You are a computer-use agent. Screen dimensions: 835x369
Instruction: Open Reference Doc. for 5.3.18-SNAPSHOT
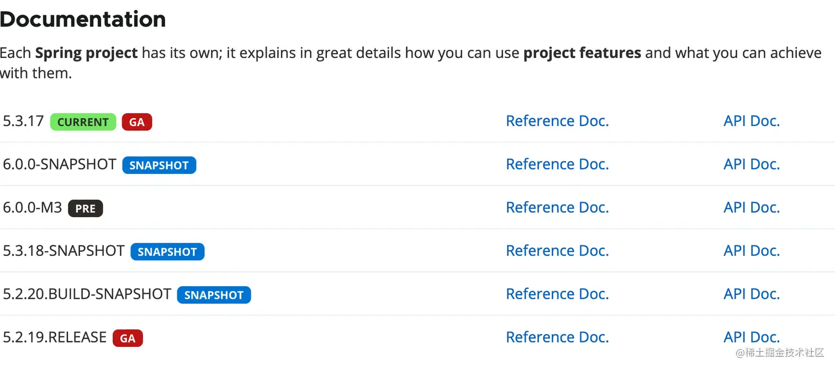pyautogui.click(x=557, y=251)
